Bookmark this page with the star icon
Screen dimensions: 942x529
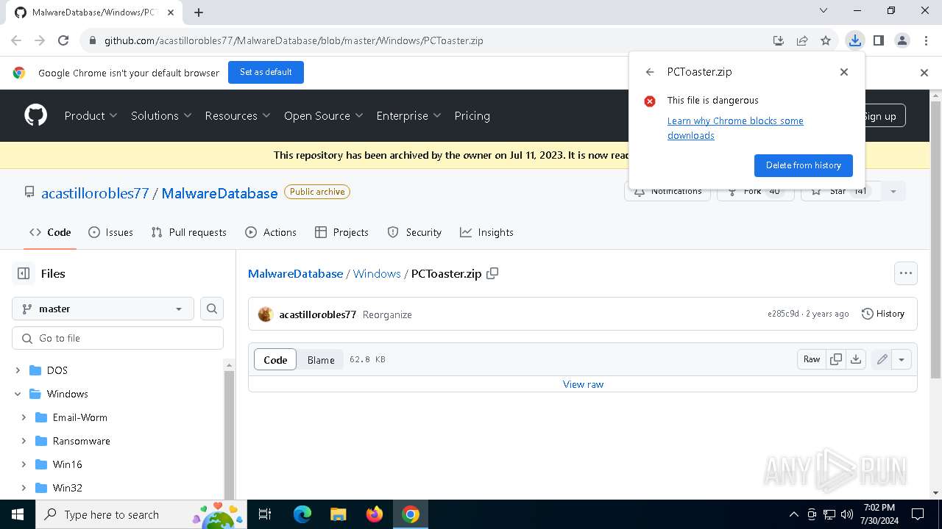click(826, 40)
